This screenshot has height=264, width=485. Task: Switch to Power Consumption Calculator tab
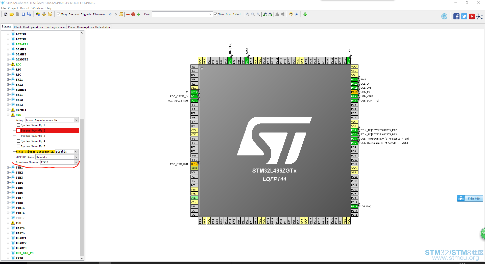pos(89,27)
